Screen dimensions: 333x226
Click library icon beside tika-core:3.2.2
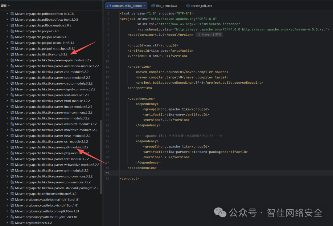[12, 54]
